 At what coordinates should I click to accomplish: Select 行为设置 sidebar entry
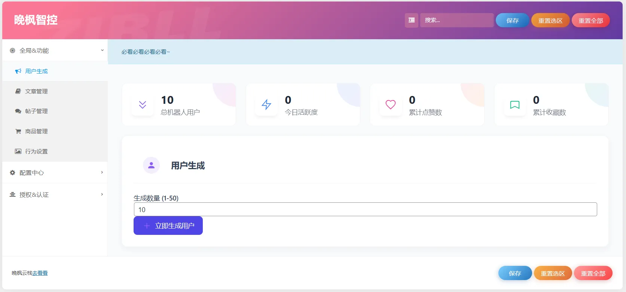[55, 151]
